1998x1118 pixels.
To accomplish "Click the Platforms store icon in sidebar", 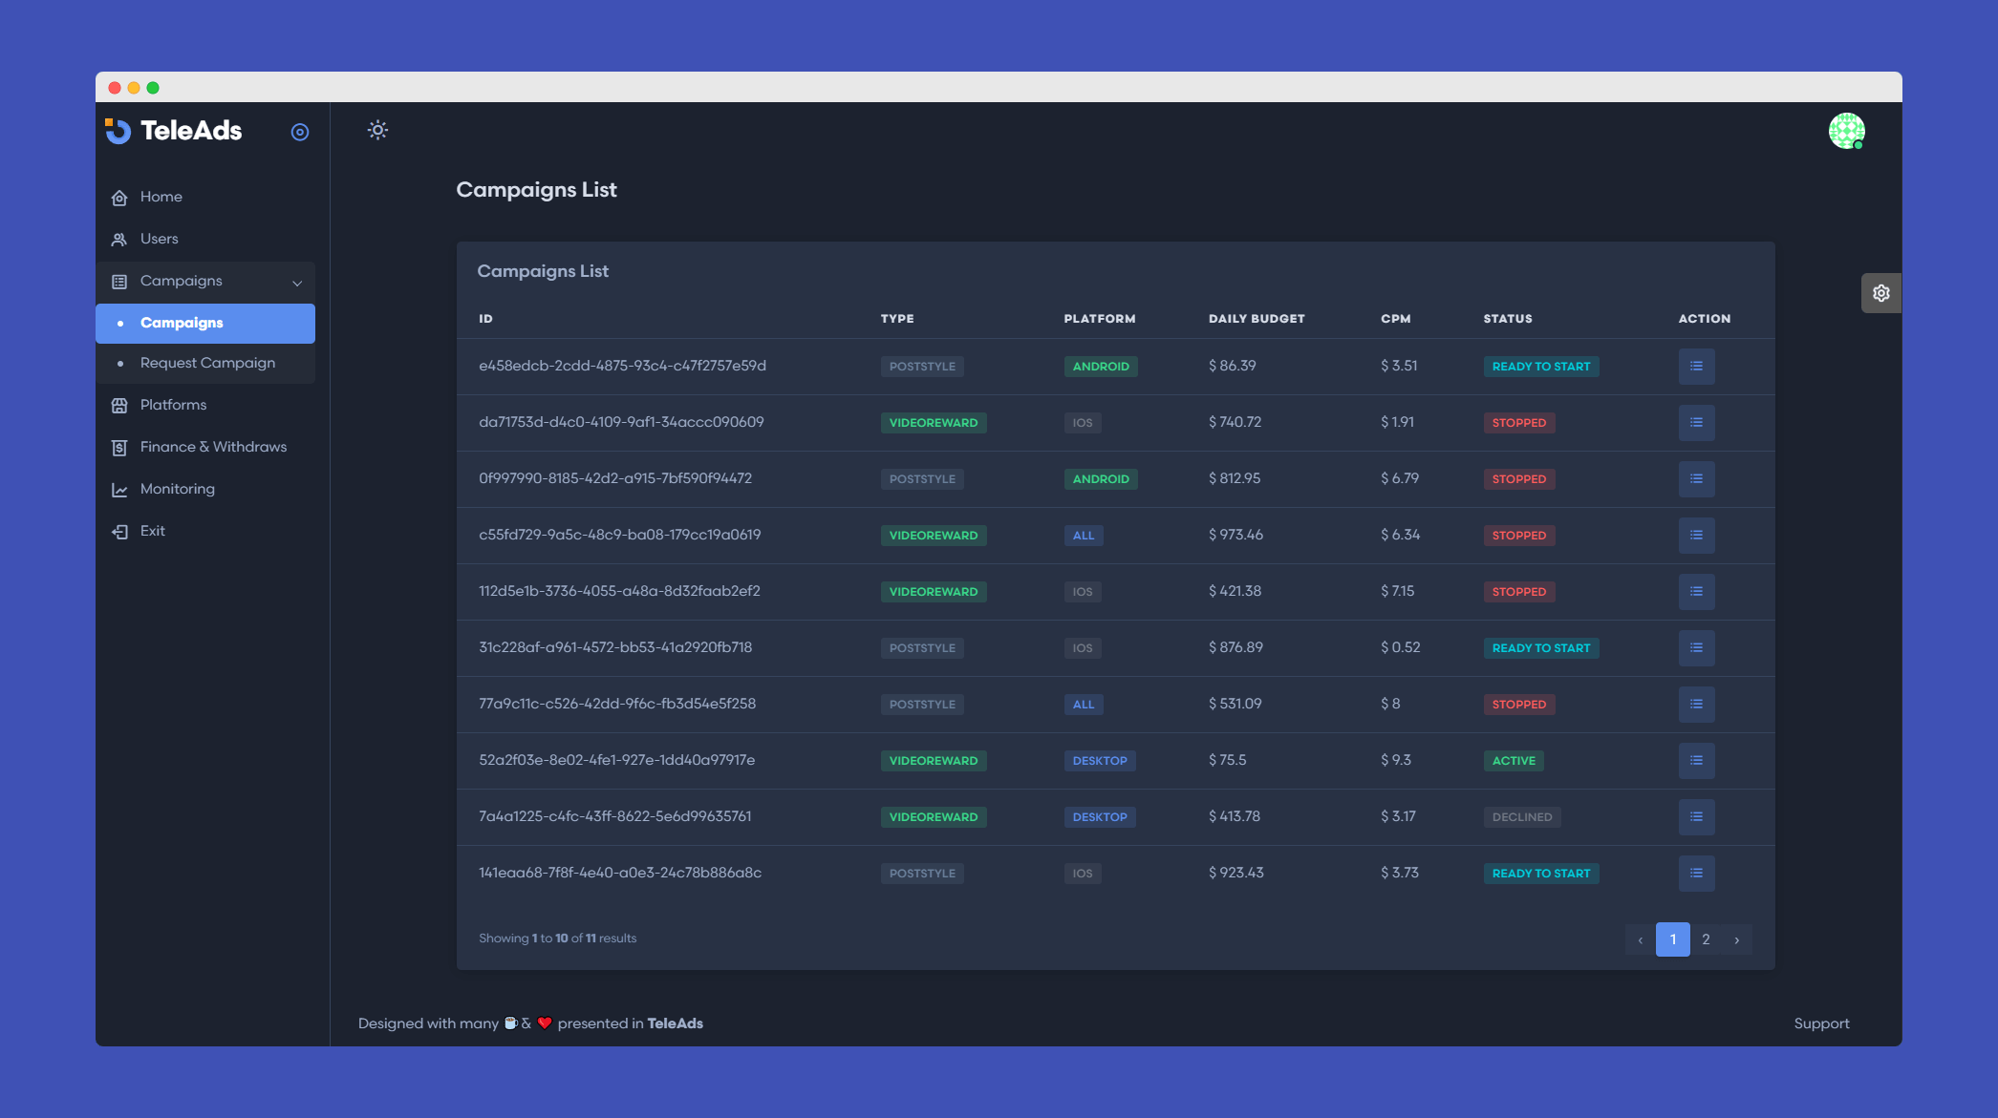I will 119,406.
